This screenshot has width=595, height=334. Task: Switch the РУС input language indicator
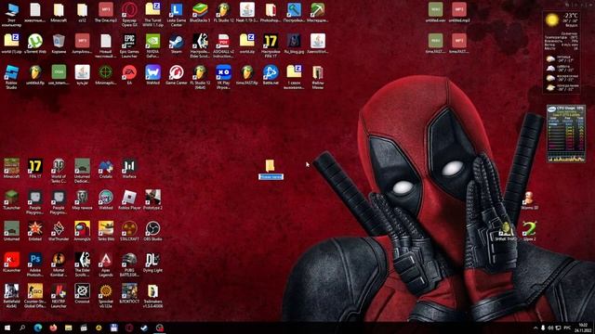click(x=567, y=328)
